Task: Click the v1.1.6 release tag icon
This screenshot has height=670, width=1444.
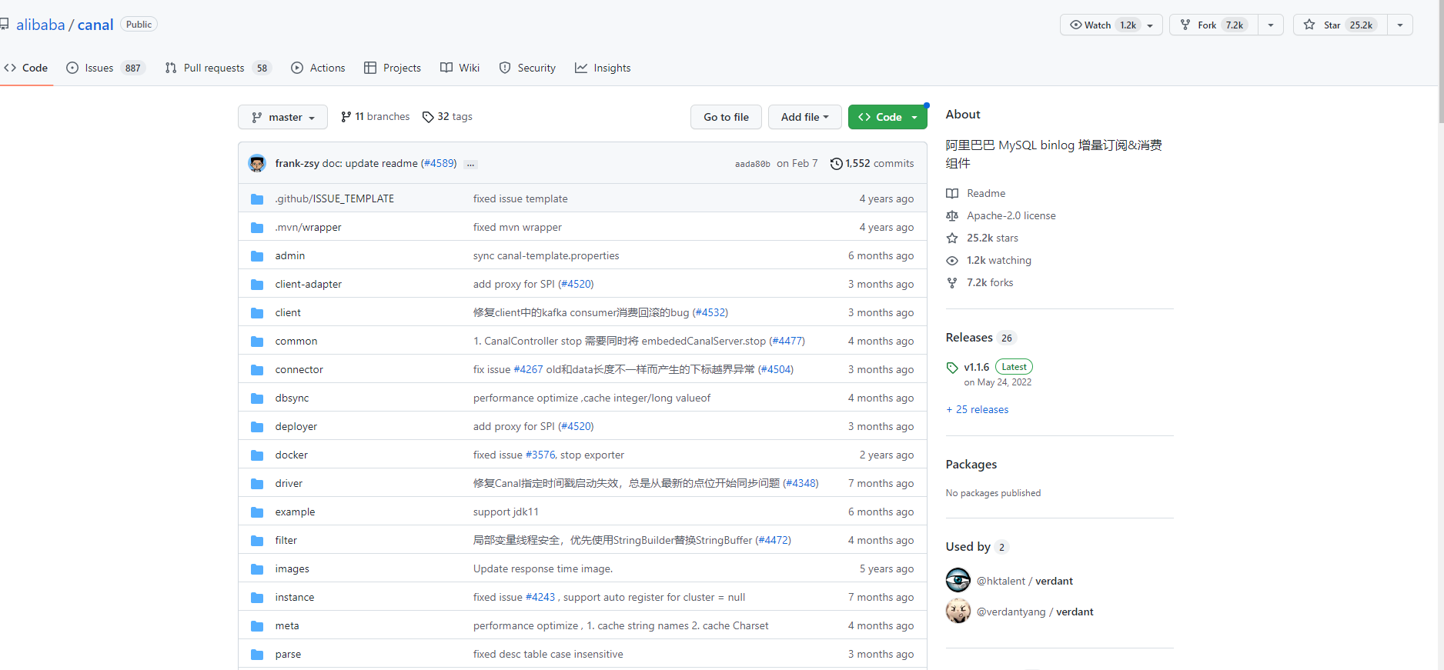Action: click(952, 368)
